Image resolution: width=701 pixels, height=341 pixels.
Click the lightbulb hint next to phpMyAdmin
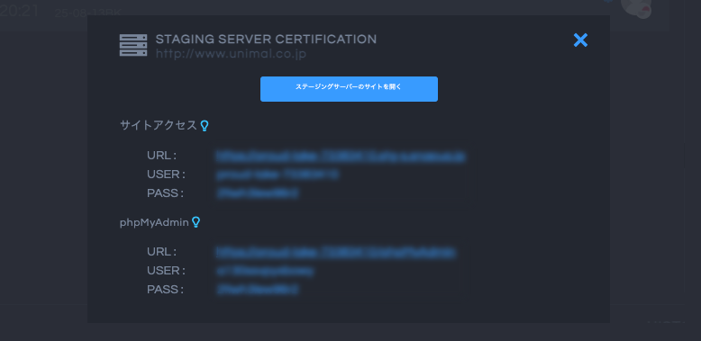(196, 222)
